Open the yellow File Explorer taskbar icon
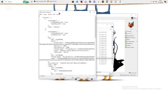Image resolution: width=168 pixels, height=94 pixels. pos(116,2)
